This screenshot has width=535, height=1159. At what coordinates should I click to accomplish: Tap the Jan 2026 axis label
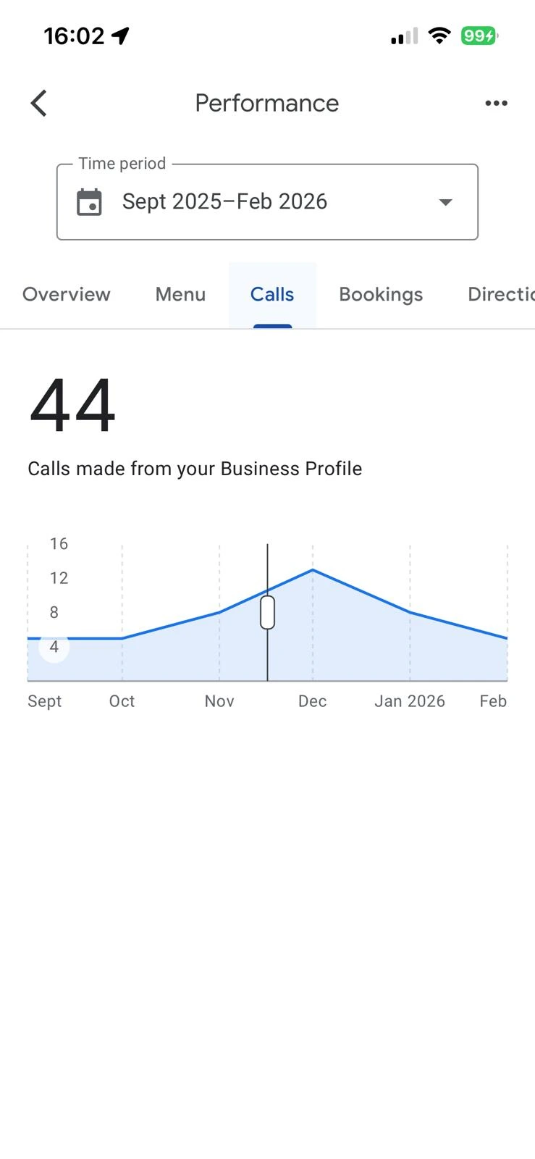[409, 701]
